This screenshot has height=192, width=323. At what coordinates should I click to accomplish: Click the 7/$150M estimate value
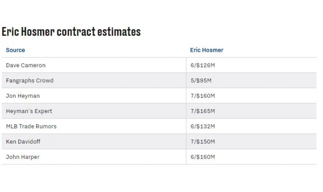pyautogui.click(x=203, y=142)
